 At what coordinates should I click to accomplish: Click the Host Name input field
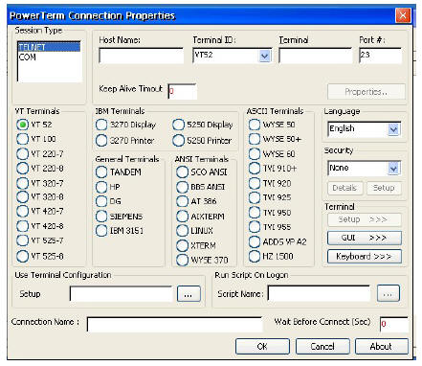tap(142, 56)
